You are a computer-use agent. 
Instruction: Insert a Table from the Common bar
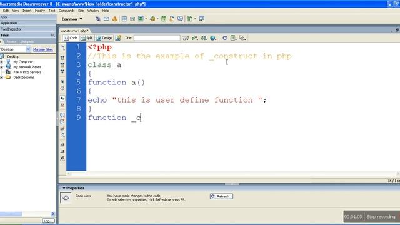[124, 19]
